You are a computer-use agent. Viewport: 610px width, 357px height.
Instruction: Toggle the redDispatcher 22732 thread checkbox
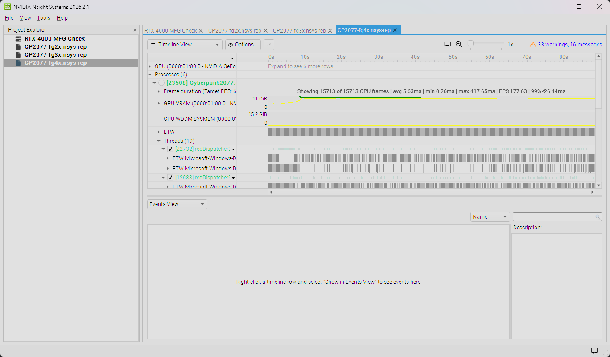170,149
